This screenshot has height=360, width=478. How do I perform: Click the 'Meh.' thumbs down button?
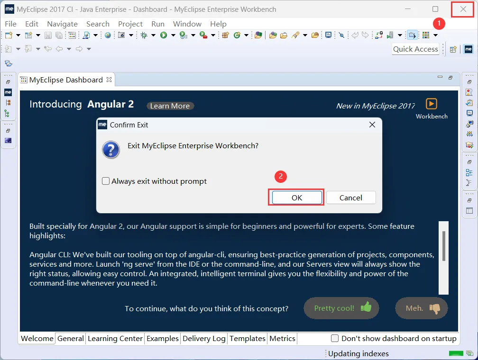(x=421, y=308)
